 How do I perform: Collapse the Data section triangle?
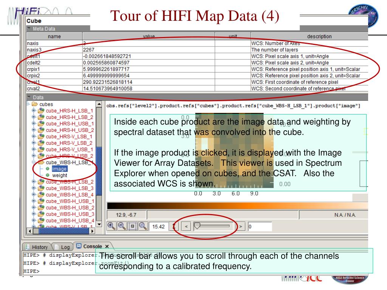click(x=29, y=97)
